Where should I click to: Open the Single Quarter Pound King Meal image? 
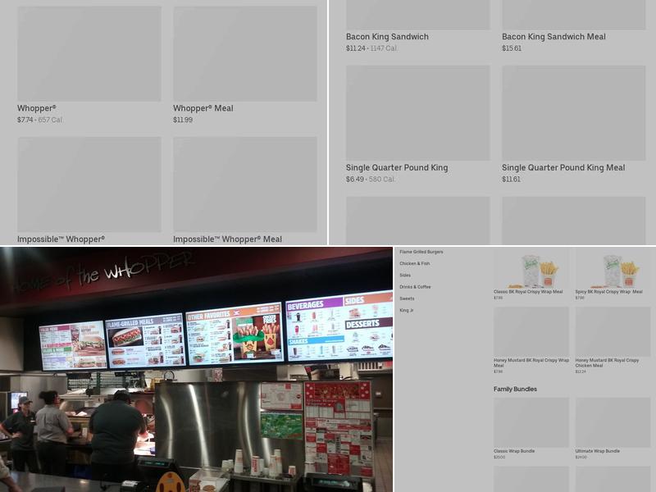click(573, 113)
